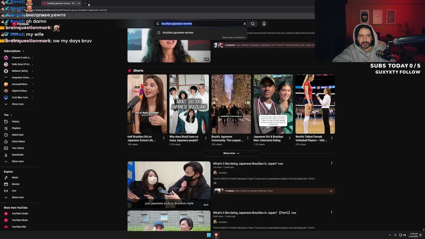Clear the search box with the X icon
The image size is (425, 239).
[x=245, y=24]
